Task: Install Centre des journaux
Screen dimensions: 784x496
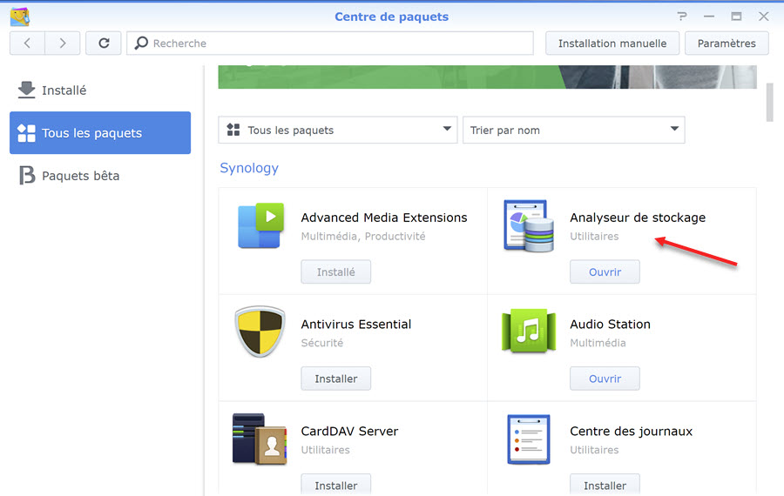Action: 605,485
